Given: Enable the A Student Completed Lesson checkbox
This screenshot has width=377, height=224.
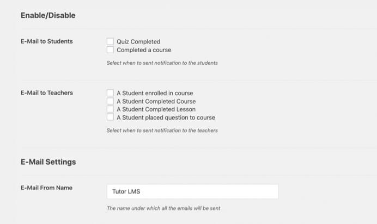Looking at the screenshot, I should pyautogui.click(x=110, y=109).
